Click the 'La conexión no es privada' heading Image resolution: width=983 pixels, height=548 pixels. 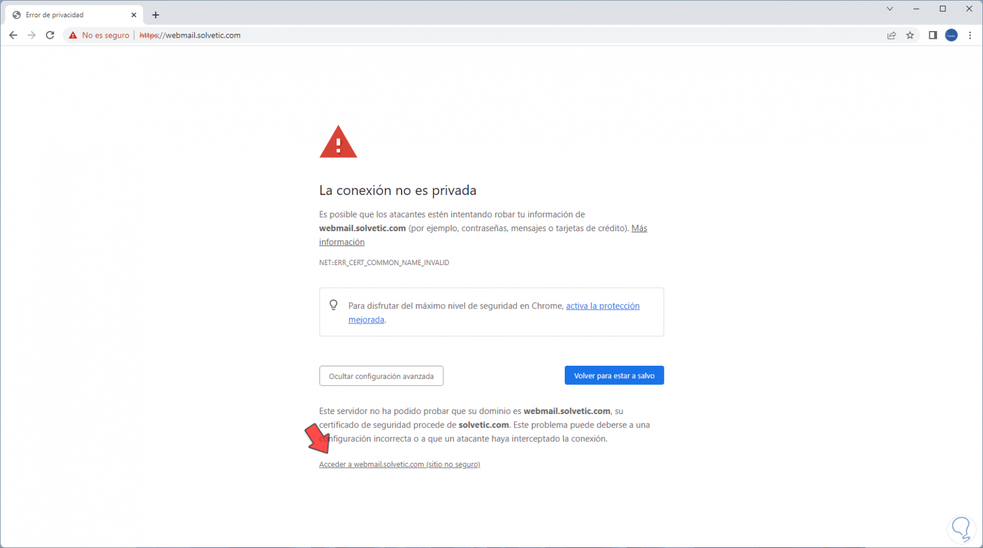point(398,190)
